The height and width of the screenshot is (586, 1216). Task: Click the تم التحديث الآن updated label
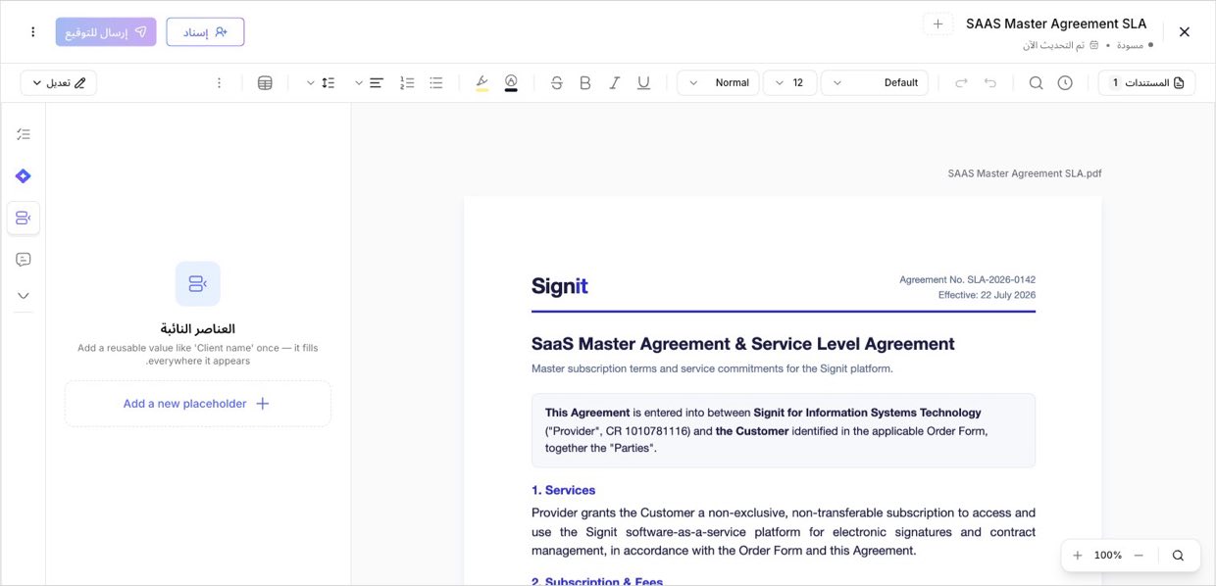(x=1054, y=45)
